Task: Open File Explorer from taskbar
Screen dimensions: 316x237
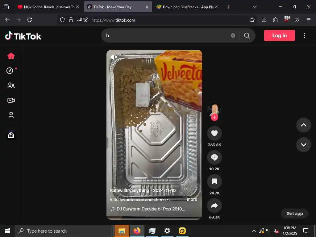Action: pyautogui.click(x=122, y=231)
